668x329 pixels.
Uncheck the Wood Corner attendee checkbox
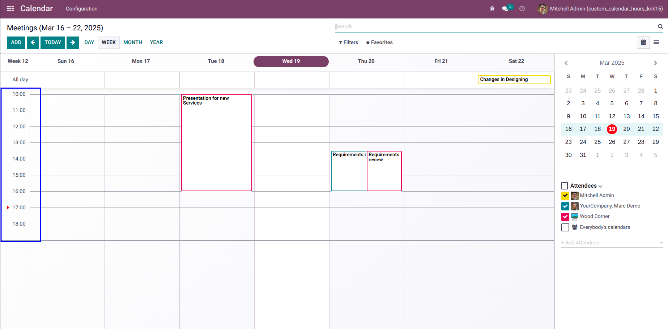(565, 217)
